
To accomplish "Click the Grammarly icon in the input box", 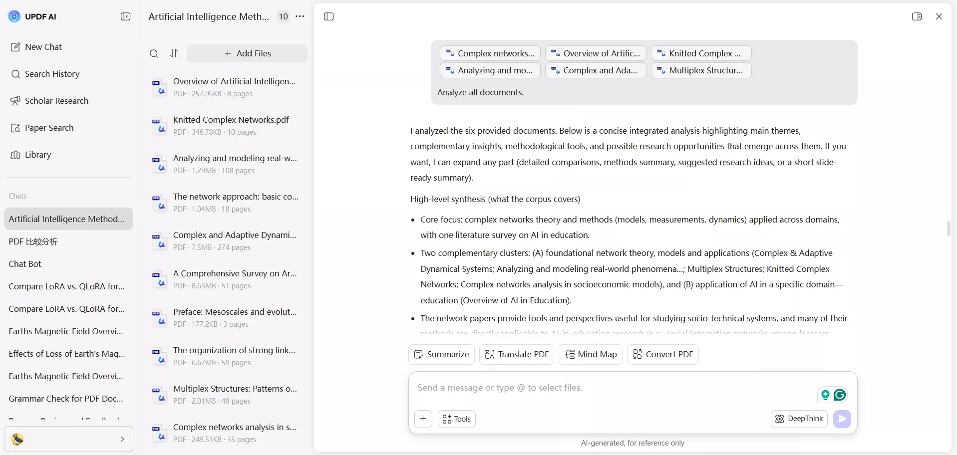I will coord(840,395).
